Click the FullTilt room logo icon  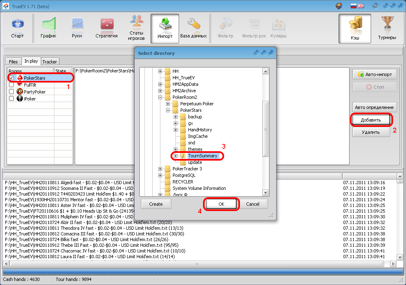19,85
